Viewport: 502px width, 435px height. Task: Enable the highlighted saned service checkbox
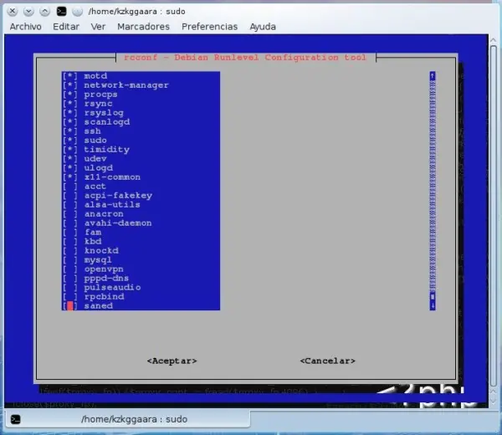click(x=70, y=306)
